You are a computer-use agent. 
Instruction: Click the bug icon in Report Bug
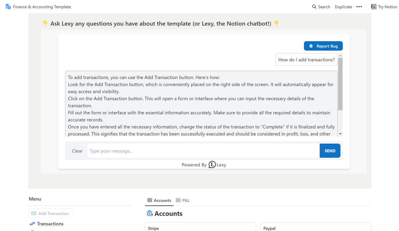311,46
